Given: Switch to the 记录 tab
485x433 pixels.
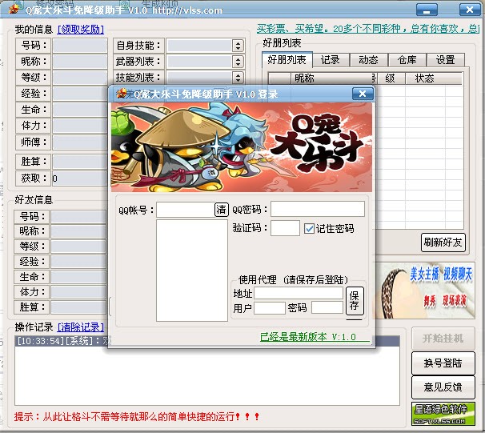Looking at the screenshot, I should click(x=331, y=60).
